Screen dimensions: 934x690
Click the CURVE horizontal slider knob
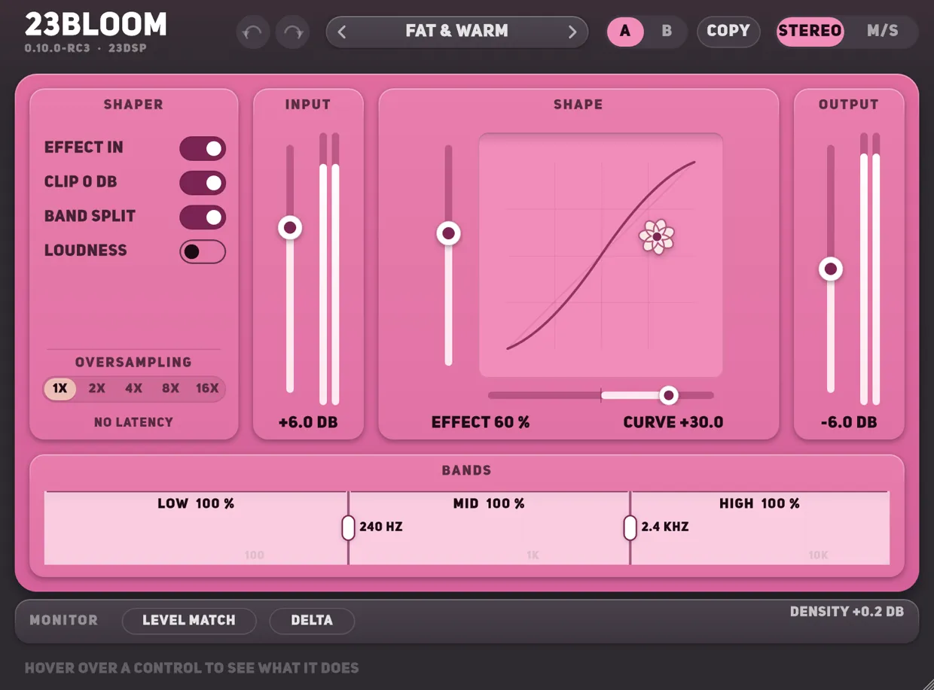(668, 395)
